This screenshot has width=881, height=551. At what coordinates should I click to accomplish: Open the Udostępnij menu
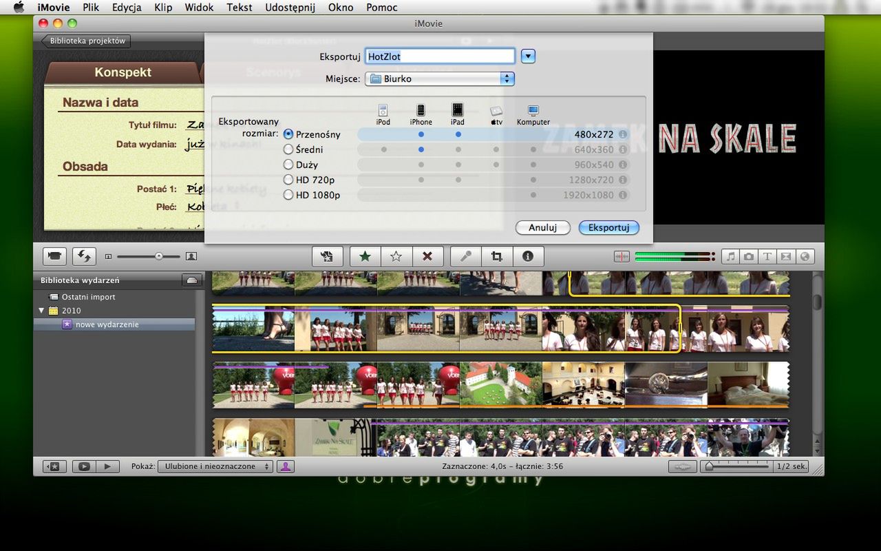[290, 8]
